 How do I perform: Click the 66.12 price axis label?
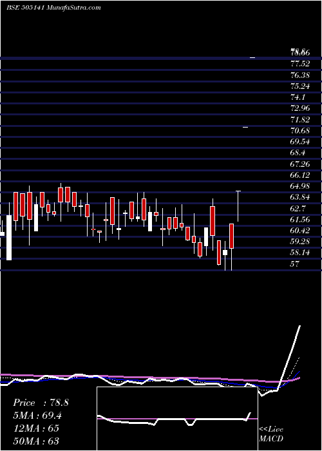[301, 175]
